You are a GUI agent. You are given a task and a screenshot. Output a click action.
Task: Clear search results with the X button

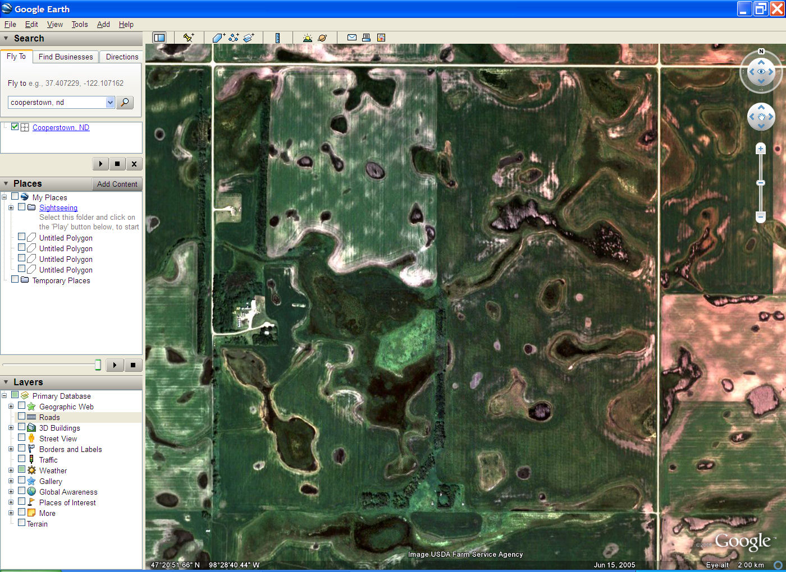(134, 164)
